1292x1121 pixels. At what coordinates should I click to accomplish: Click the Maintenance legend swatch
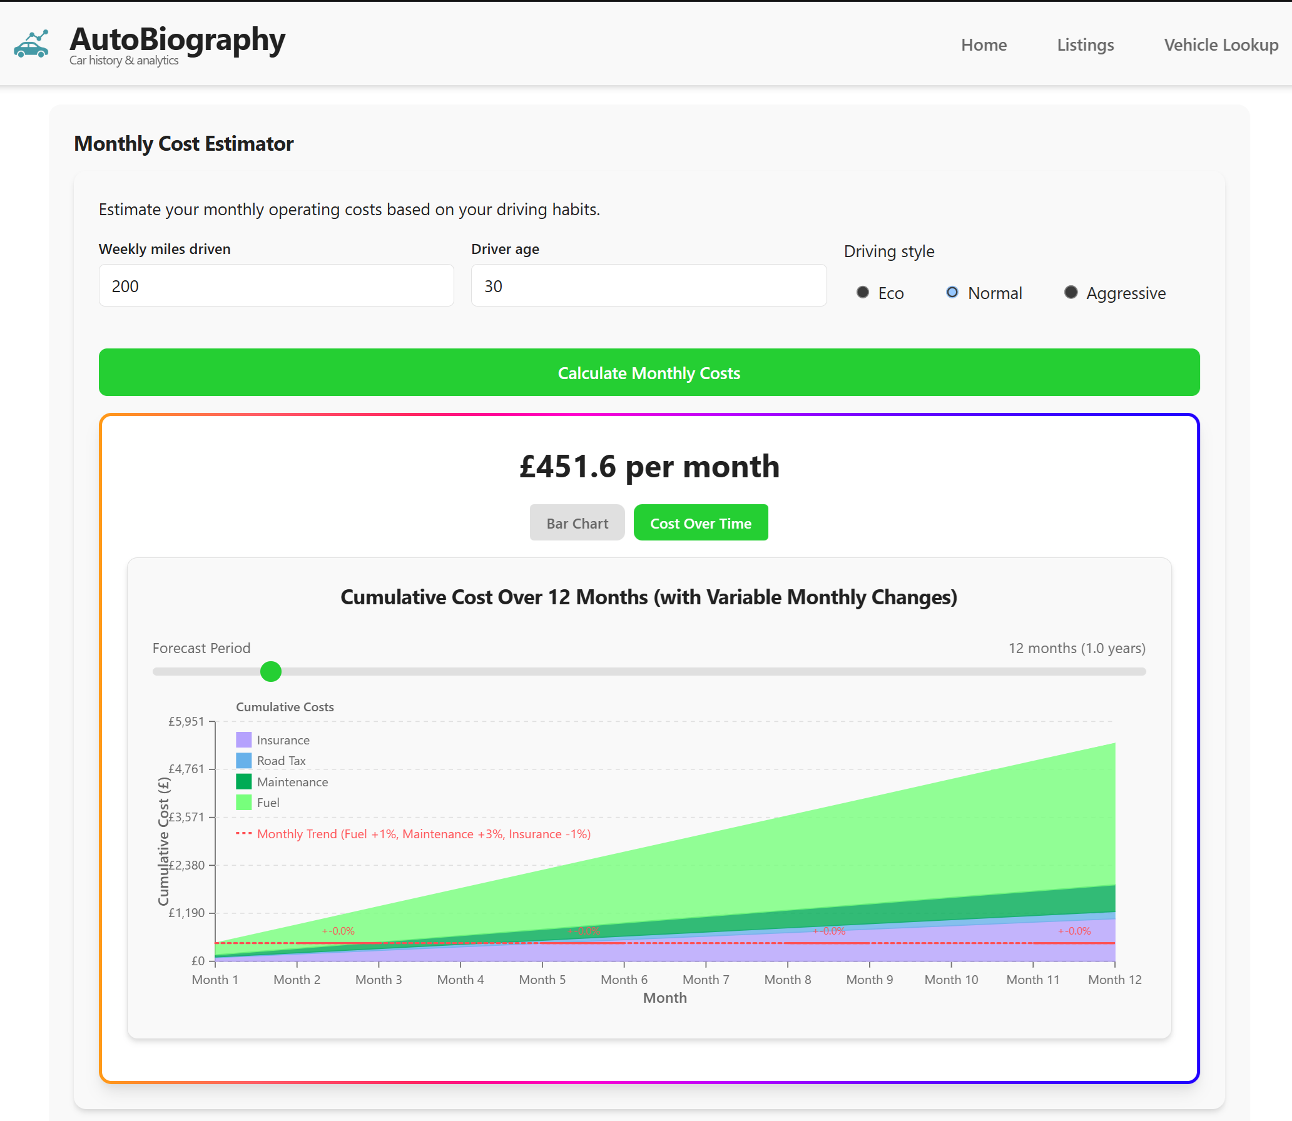pyautogui.click(x=243, y=782)
